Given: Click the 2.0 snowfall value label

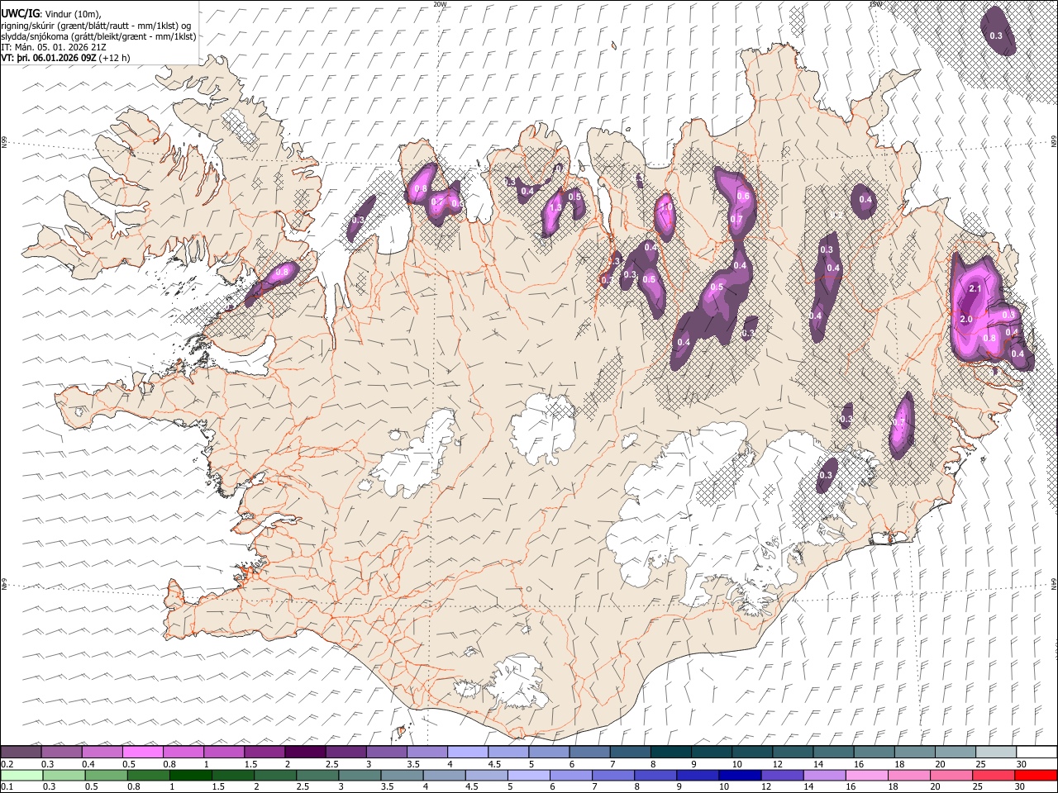Looking at the screenshot, I should (x=967, y=319).
